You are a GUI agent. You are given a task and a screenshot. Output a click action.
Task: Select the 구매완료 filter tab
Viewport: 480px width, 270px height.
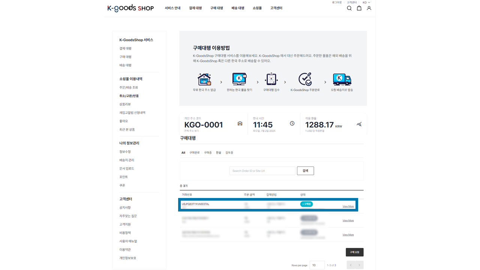194,153
